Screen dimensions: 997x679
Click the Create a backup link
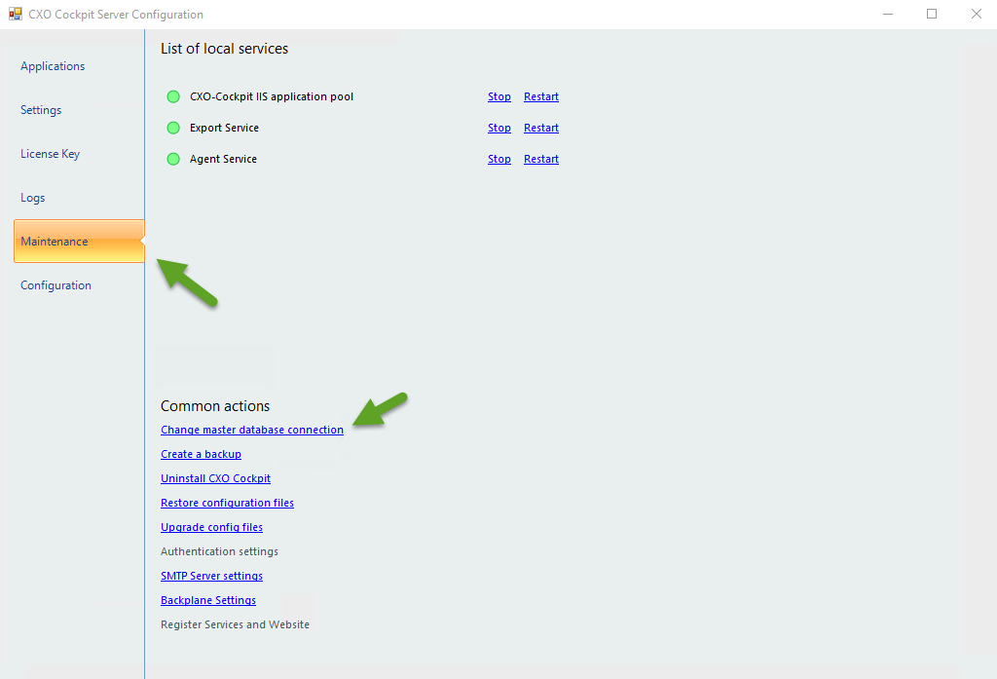[x=201, y=454]
